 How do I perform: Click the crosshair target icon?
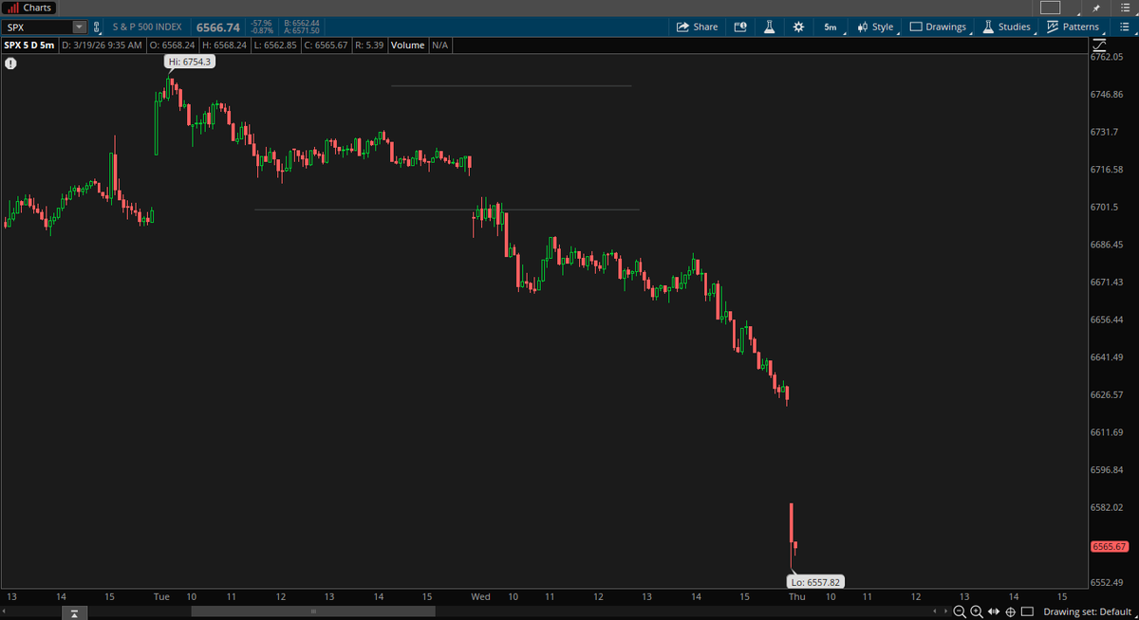pyautogui.click(x=1011, y=611)
